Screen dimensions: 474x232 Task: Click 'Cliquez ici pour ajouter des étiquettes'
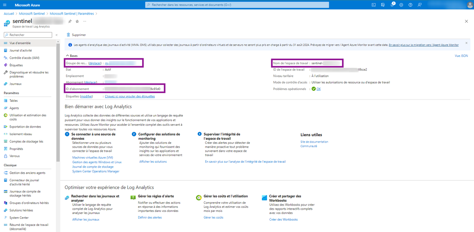click(x=130, y=96)
